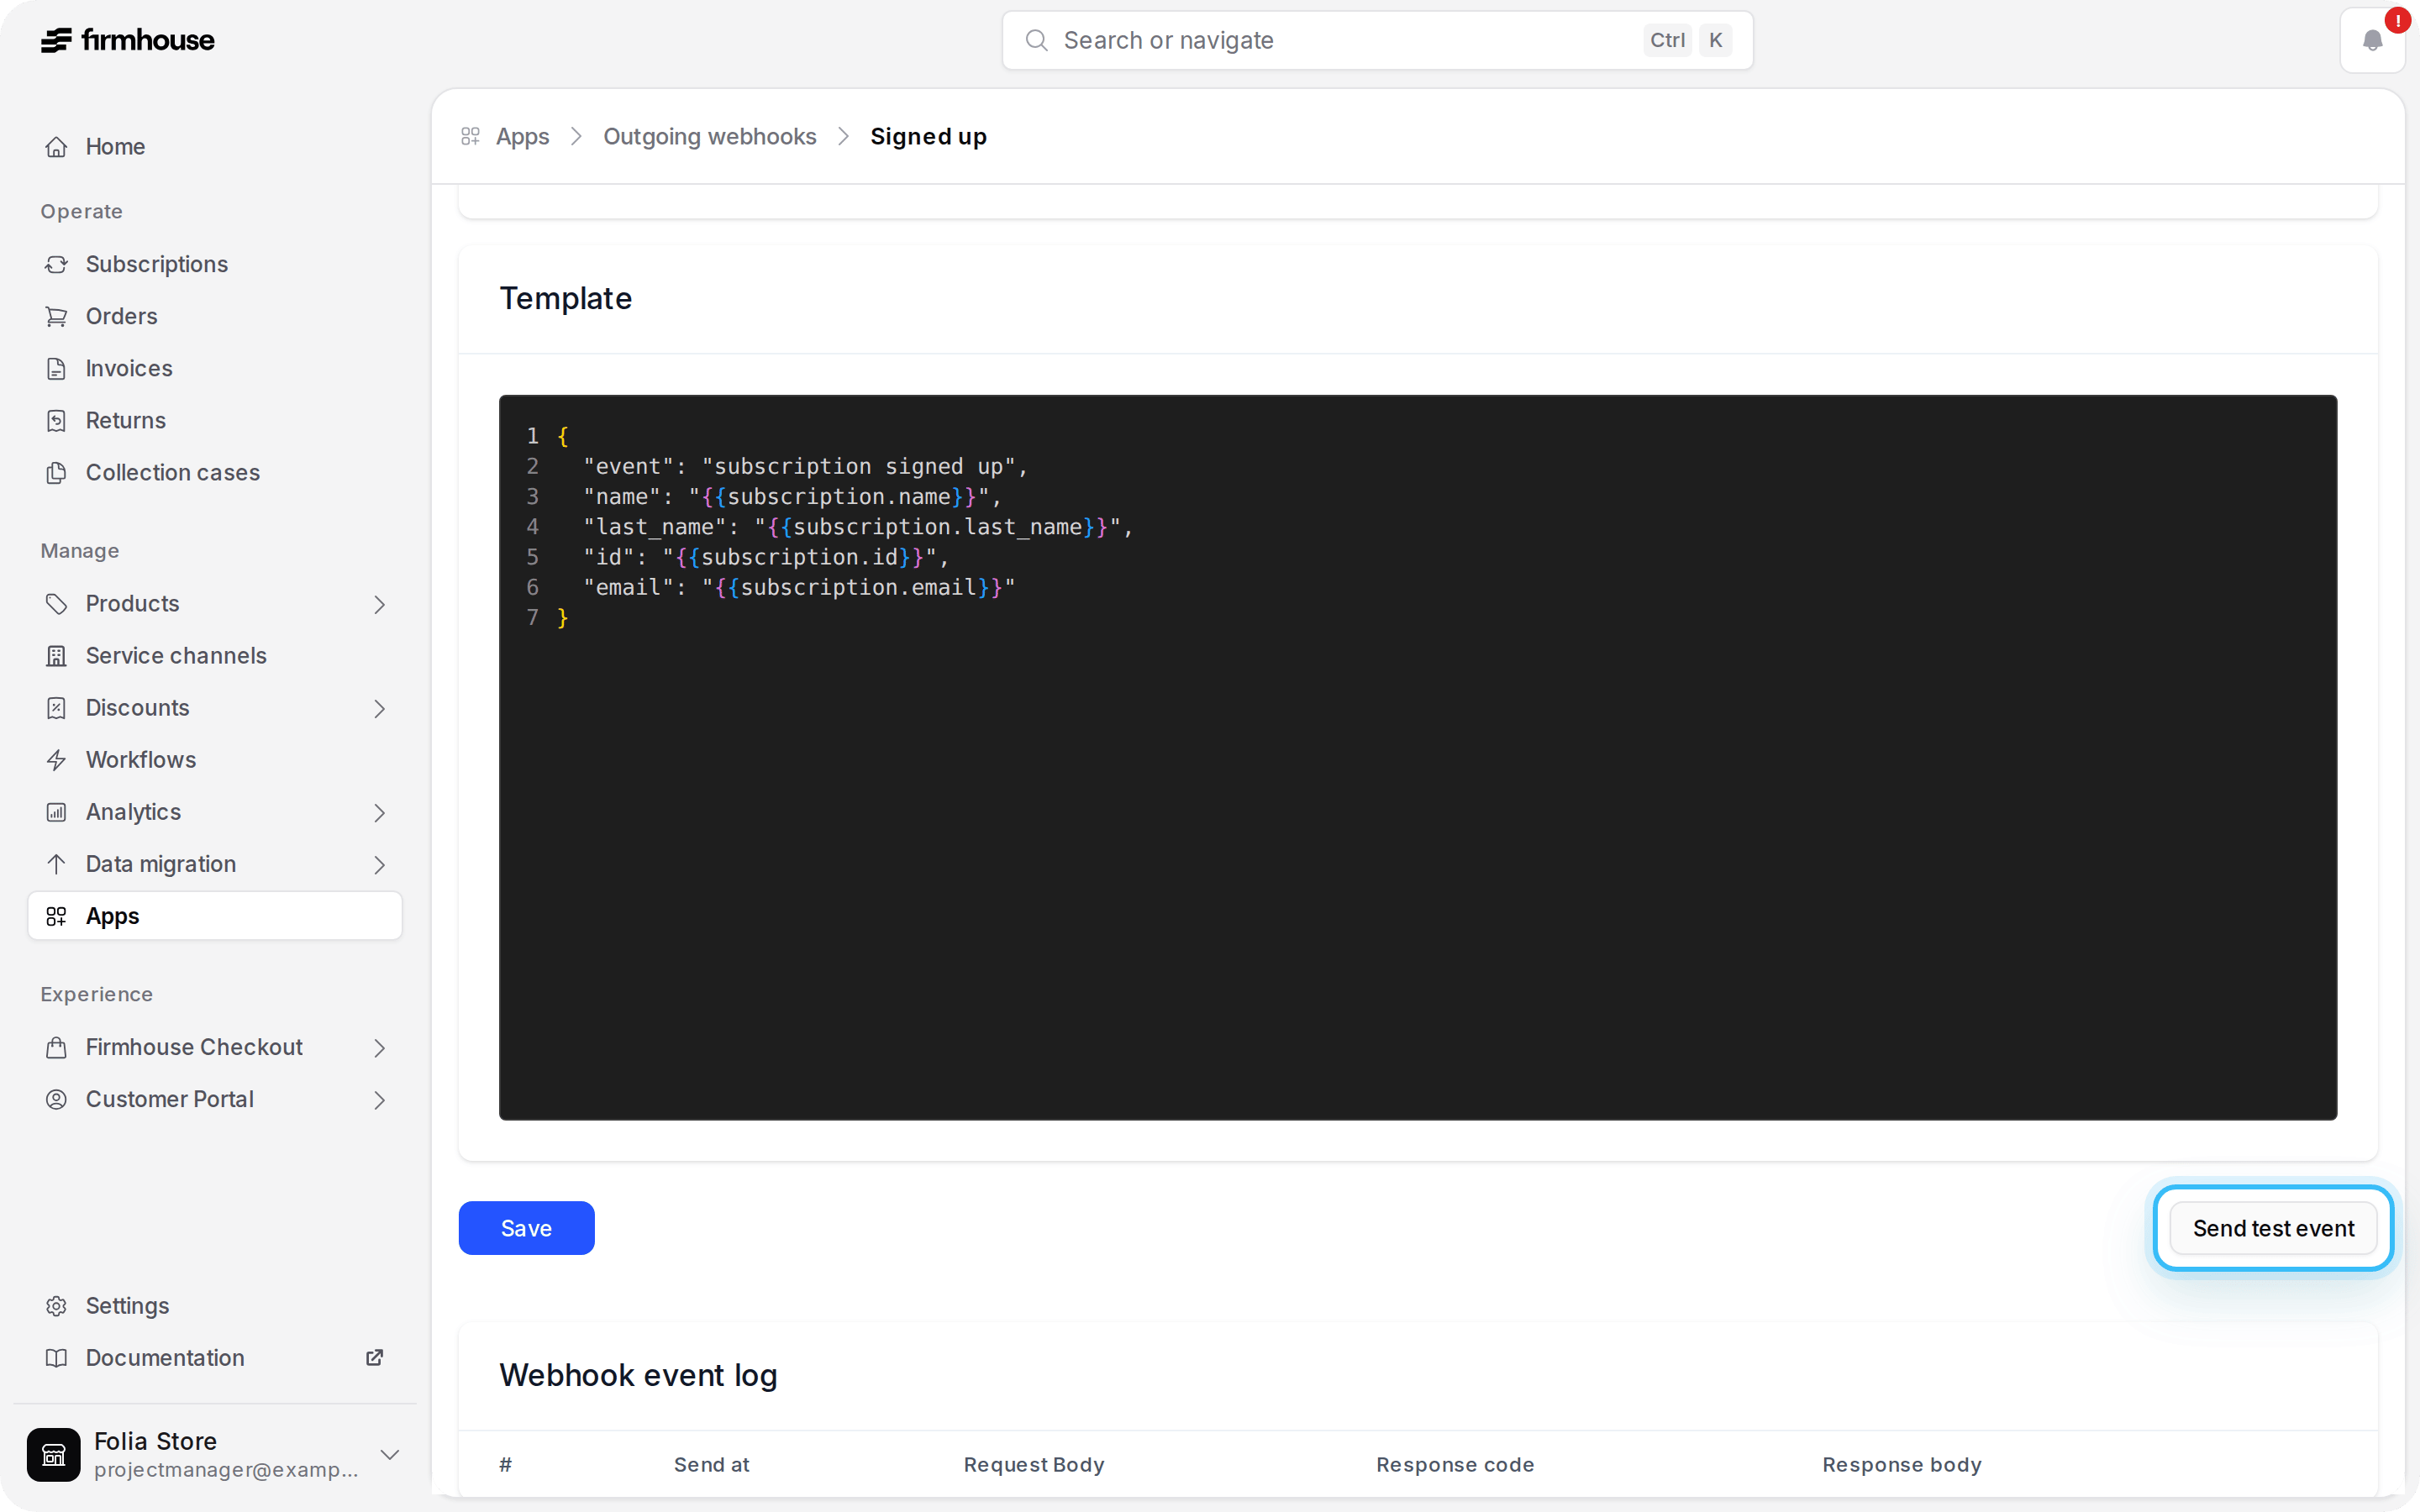This screenshot has height=1512, width=2420.
Task: Click the Service channels building icon
Action: pyautogui.click(x=57, y=656)
